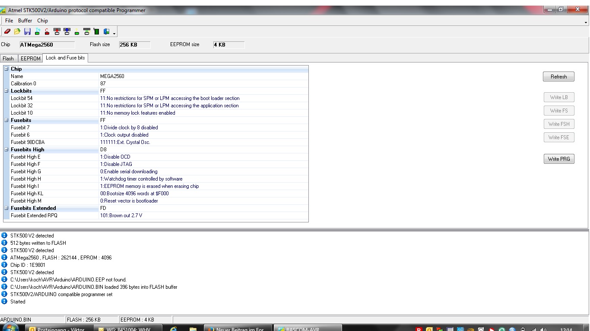Click the log line 'STK500V2/ARDUINO compatible programmer set'
This screenshot has height=331, width=590.
(x=61, y=294)
